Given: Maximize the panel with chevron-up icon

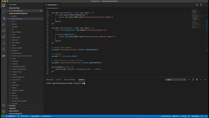Looking at the screenshot, I should pos(201,80).
